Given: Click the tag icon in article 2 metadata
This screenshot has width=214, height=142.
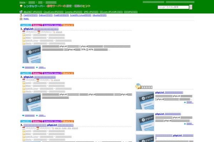Looking at the screenshot, I should click(52, 80).
